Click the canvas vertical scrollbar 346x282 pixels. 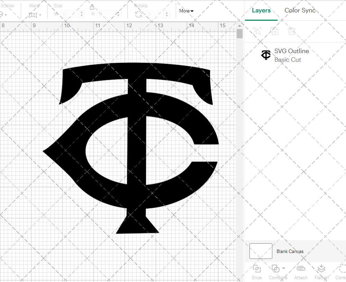click(239, 33)
